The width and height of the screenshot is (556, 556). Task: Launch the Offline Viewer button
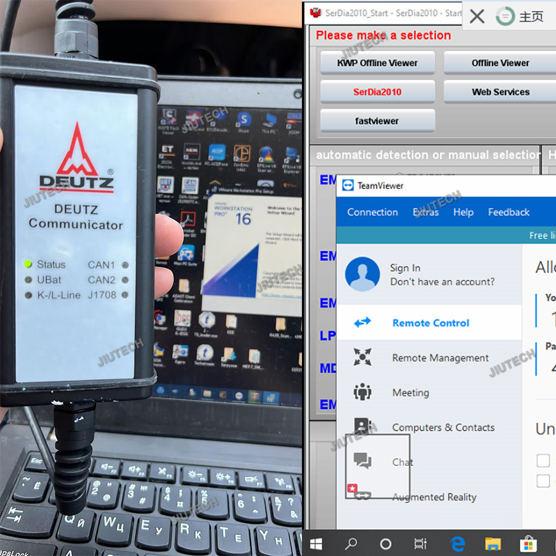click(x=500, y=63)
